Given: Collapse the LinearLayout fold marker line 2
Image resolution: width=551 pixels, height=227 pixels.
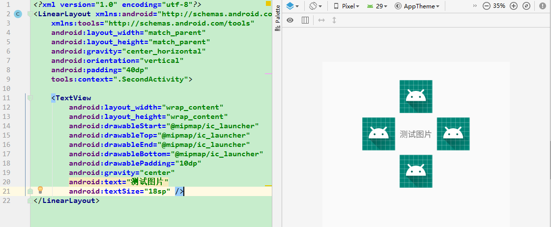Looking at the screenshot, I should click(x=30, y=14).
